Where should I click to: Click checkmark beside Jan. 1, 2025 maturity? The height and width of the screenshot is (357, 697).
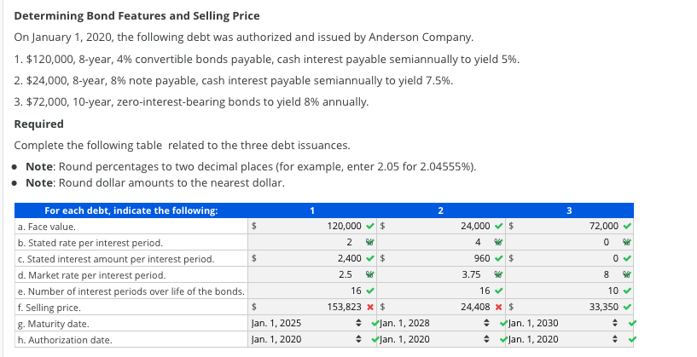375,323
